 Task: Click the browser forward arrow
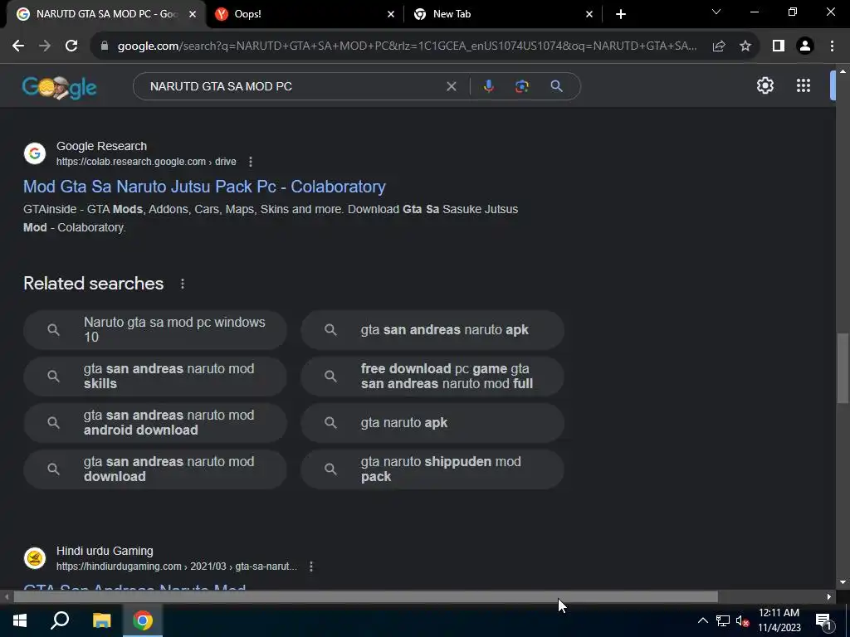pos(45,46)
